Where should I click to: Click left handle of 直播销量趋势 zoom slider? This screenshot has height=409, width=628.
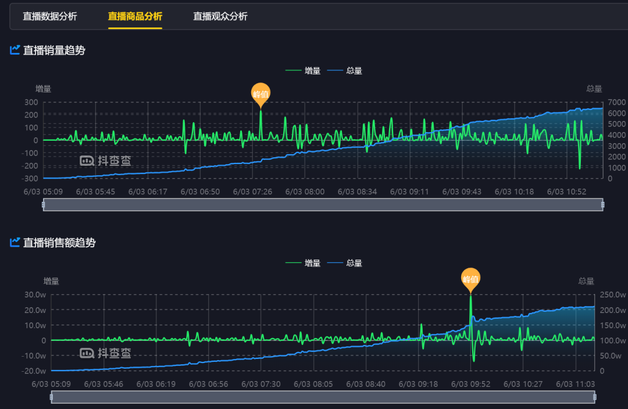pos(44,204)
